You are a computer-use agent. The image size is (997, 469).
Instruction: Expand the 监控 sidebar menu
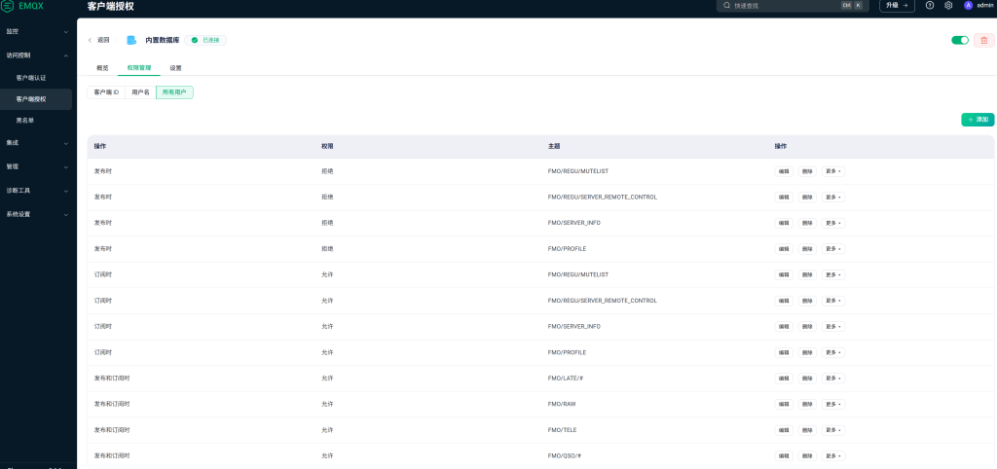(37, 32)
